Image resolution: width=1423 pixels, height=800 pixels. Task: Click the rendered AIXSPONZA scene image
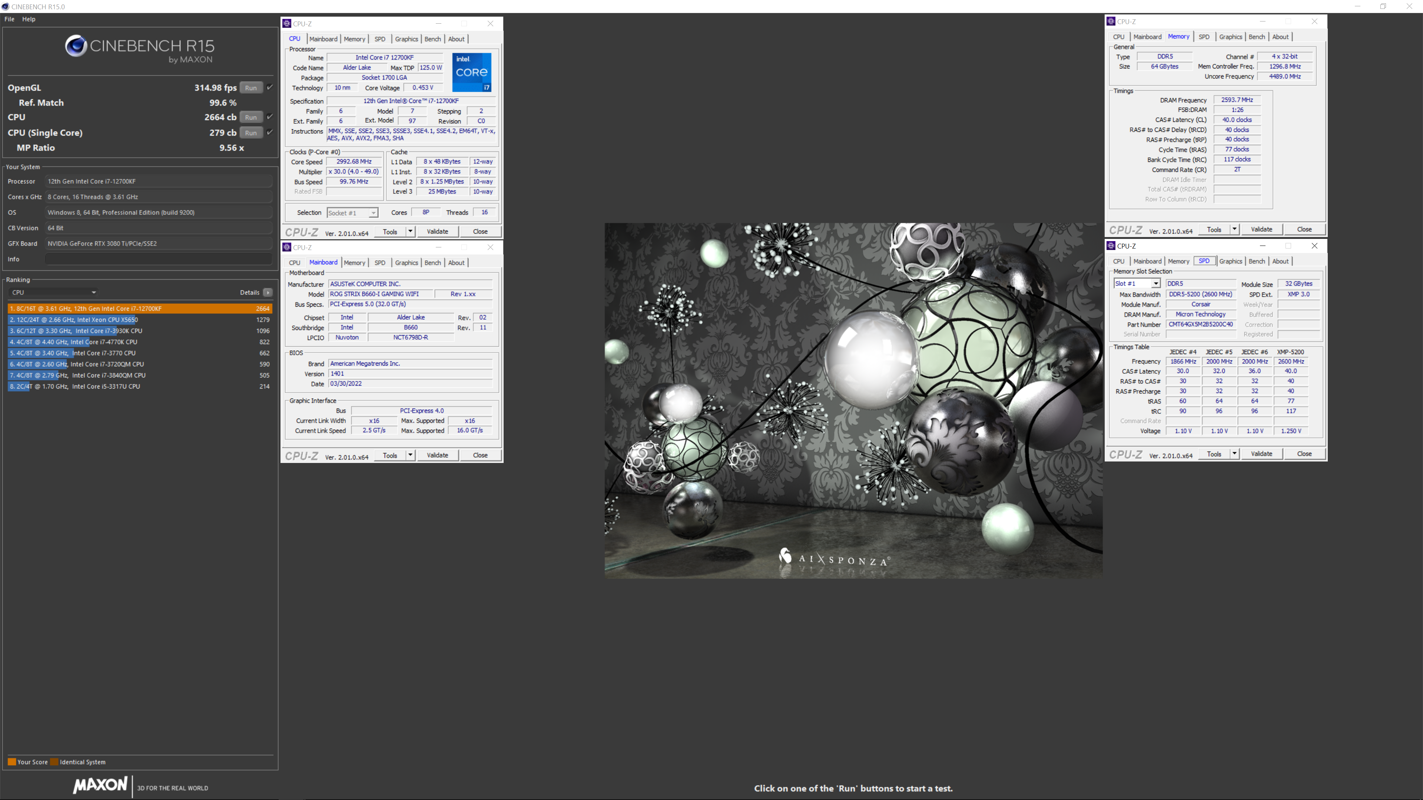pyautogui.click(x=853, y=400)
